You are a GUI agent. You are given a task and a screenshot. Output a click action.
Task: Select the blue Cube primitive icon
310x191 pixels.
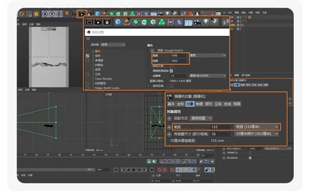coord(118,22)
